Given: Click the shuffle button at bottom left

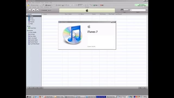Looking at the screenshot, I should tap(33, 88).
